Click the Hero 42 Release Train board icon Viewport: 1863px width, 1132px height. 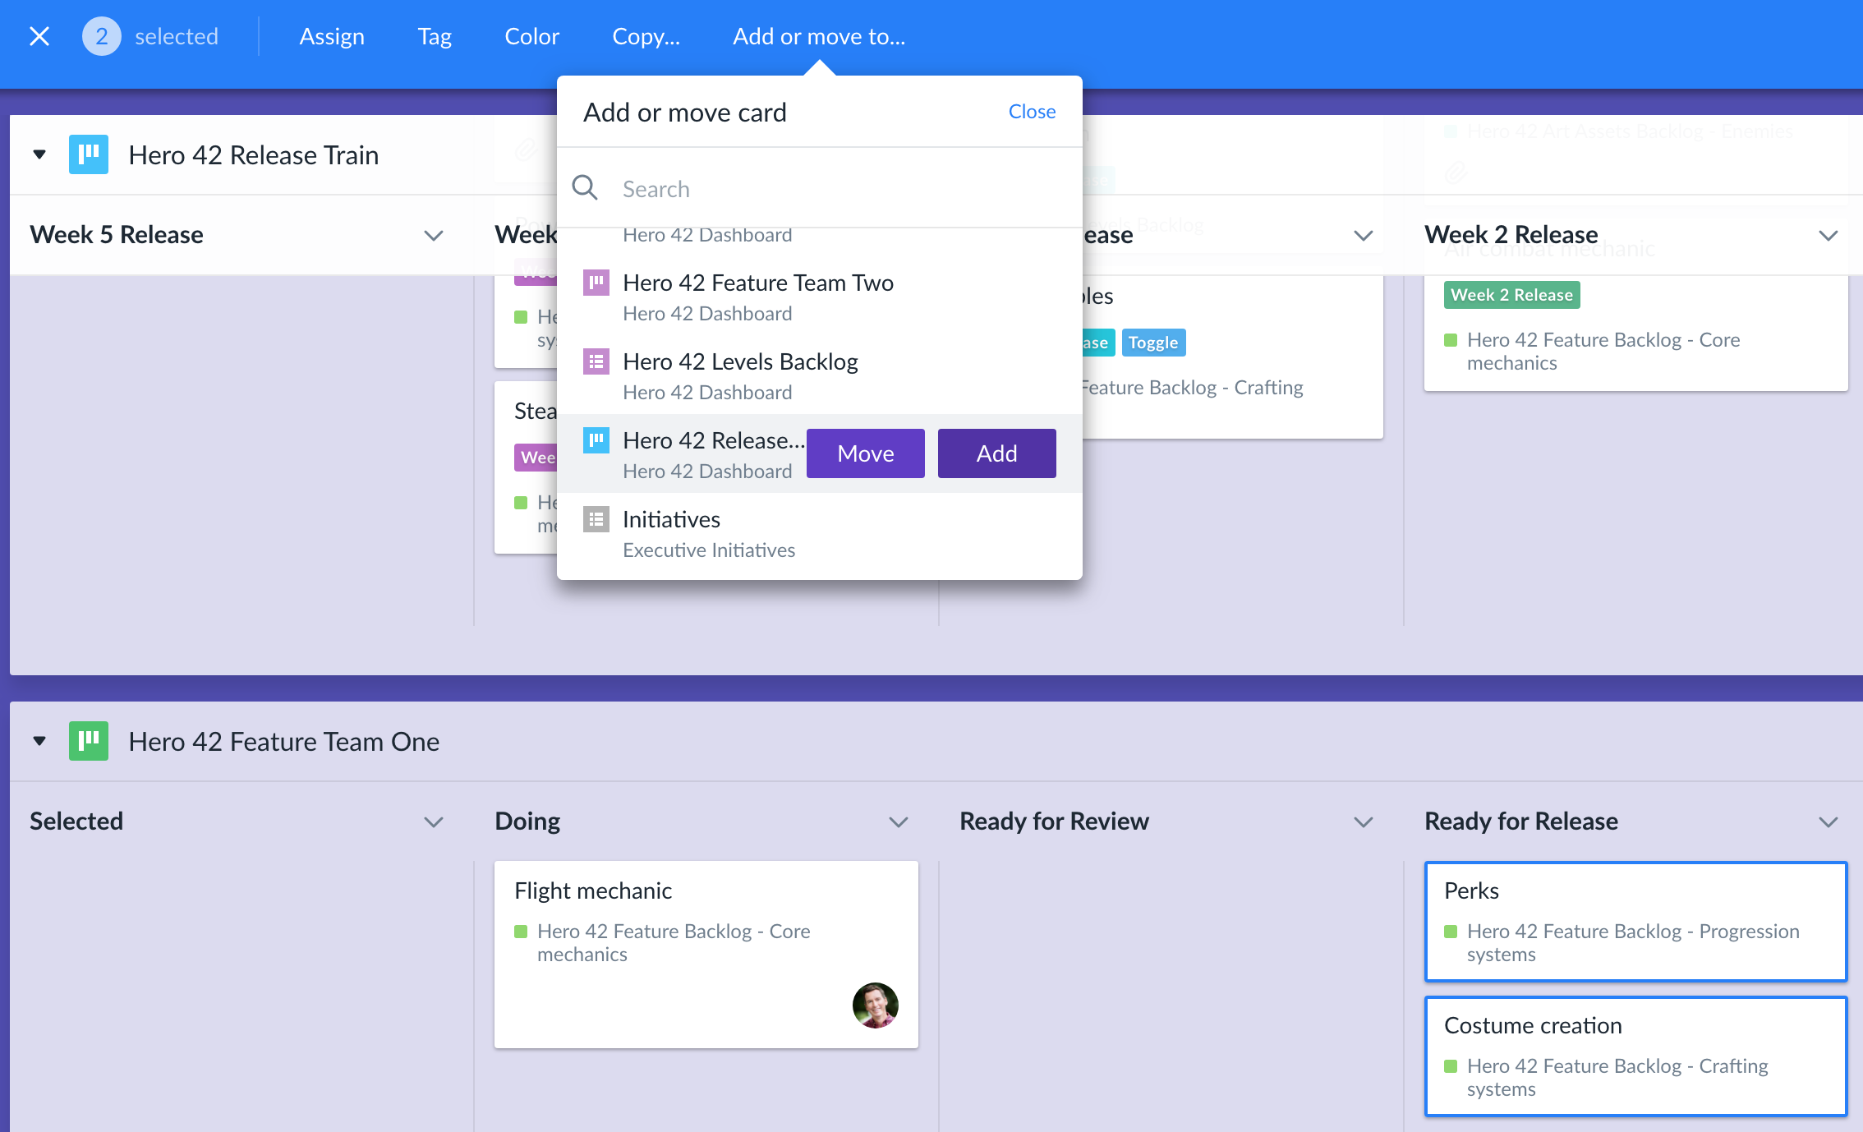click(x=89, y=154)
